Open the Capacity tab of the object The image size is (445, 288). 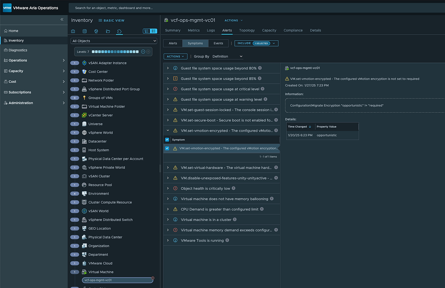(x=269, y=30)
